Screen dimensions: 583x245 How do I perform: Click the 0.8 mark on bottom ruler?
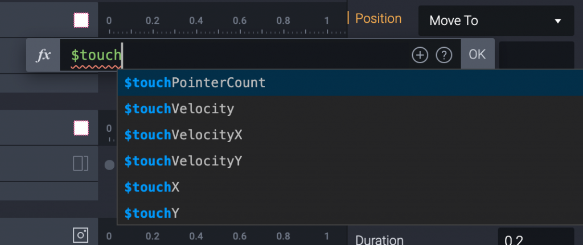click(283, 236)
